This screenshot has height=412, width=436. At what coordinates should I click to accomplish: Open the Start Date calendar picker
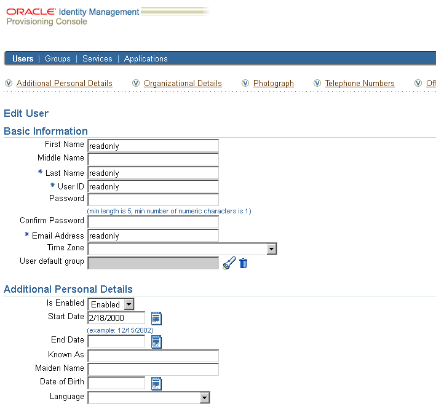tap(156, 318)
